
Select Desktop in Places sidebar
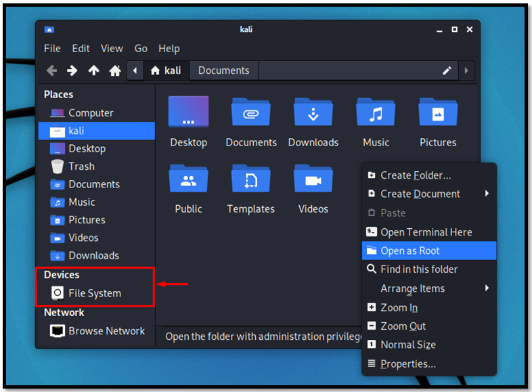[97, 149]
